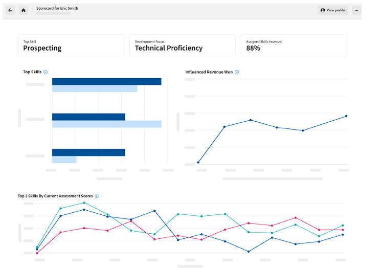Screen dimensions: 382x268
Task: Select the Top Skill Prospecting card
Action: tap(71, 46)
